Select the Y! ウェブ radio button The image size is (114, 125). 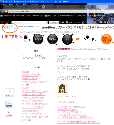24,58
